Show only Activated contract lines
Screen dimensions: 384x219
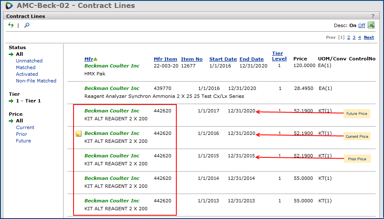click(x=27, y=74)
